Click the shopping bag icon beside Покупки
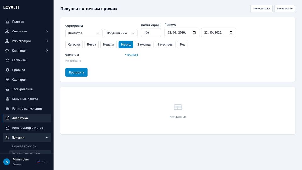 coord(7,138)
